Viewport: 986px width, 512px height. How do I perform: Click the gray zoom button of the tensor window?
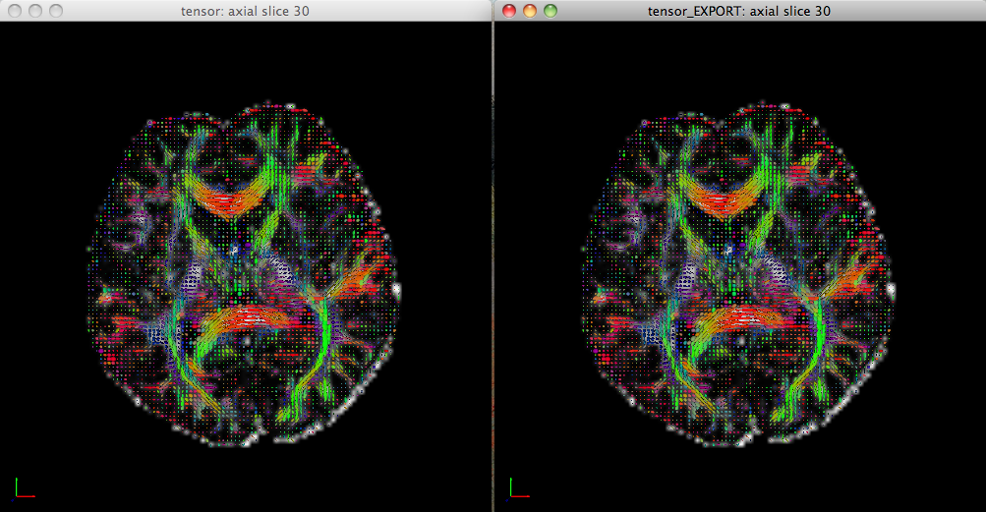(x=55, y=11)
